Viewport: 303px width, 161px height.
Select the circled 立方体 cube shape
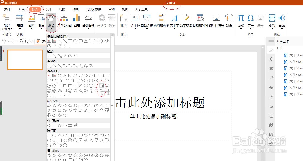(x=101, y=85)
